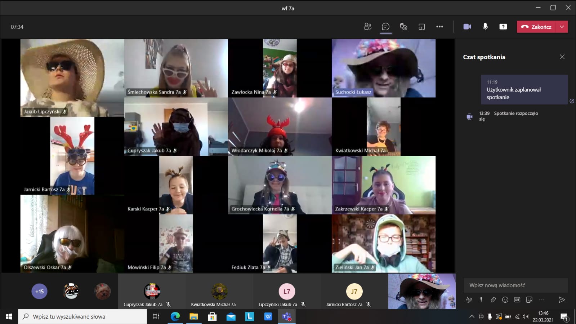The height and width of the screenshot is (324, 576).
Task: Open Word from the taskbar
Action: (268, 316)
